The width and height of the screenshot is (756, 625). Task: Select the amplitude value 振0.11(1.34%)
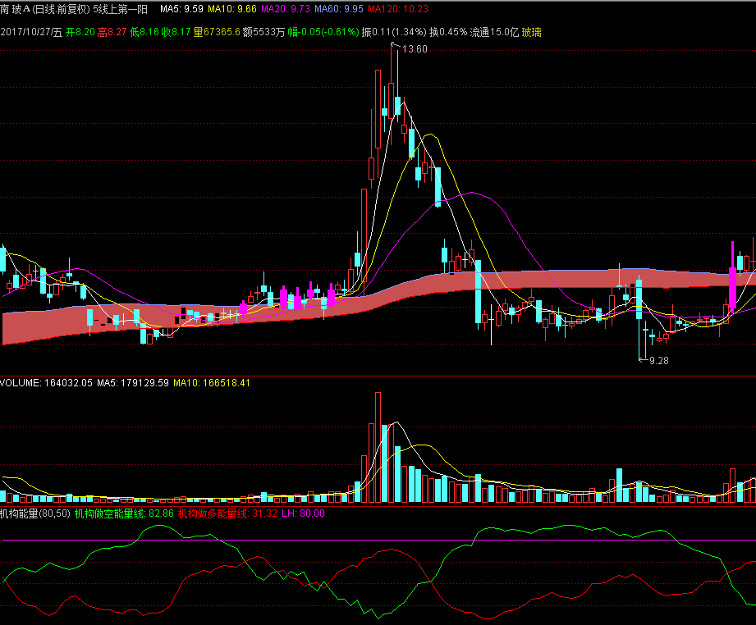(394, 32)
